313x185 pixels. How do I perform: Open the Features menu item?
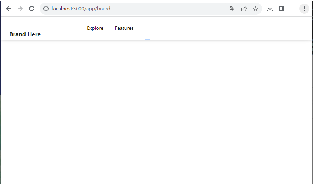coord(124,28)
